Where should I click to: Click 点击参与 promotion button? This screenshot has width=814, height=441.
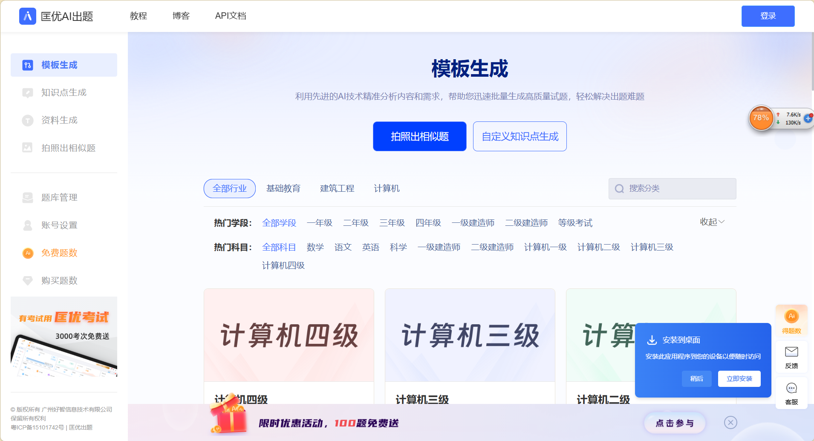point(675,423)
